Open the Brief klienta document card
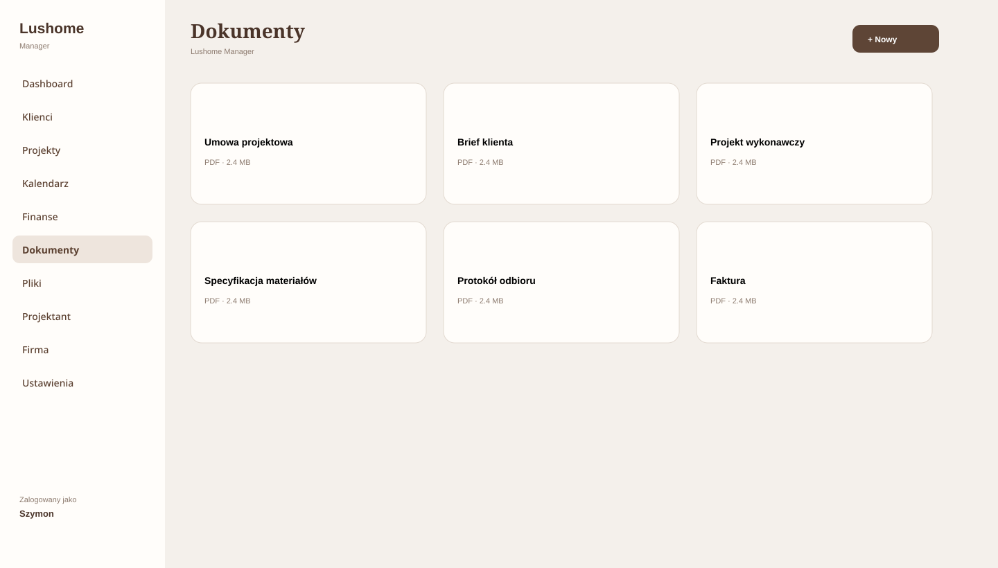Screen dimensions: 998x568 click(561, 144)
